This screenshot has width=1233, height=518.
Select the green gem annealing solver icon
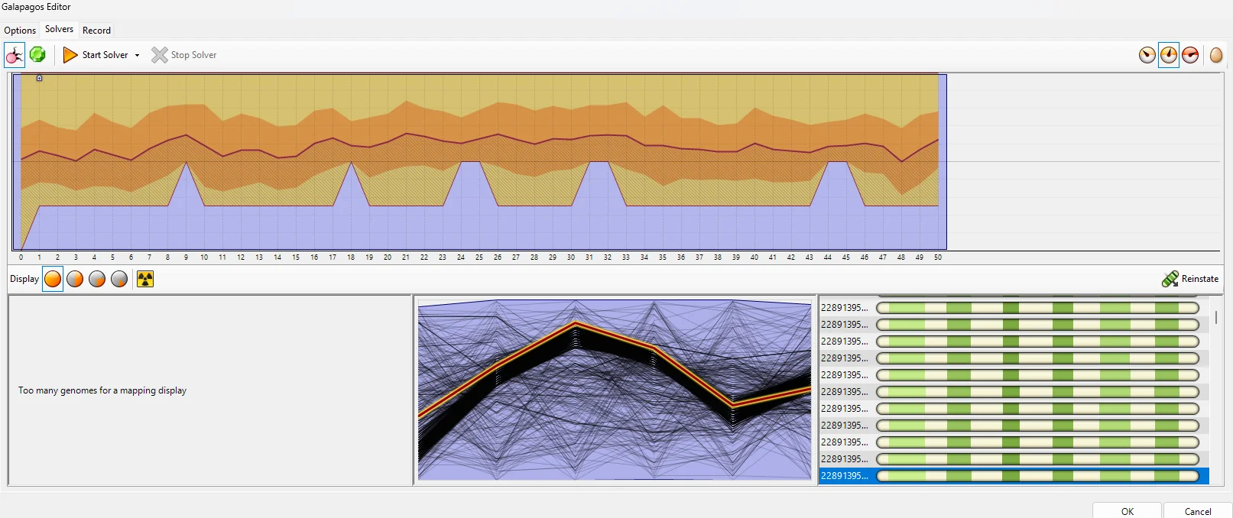pyautogui.click(x=37, y=55)
